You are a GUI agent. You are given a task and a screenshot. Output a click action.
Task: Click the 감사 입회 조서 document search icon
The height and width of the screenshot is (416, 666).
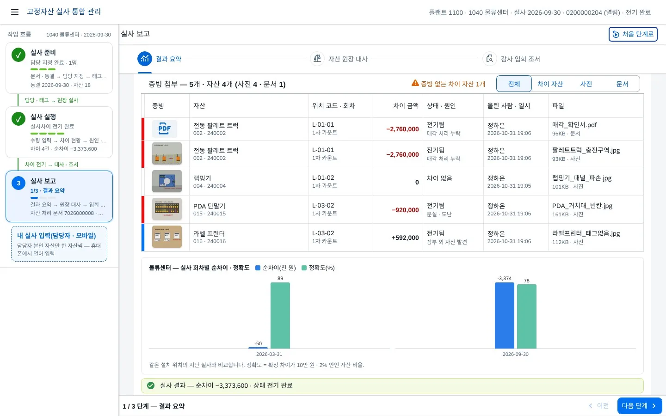tap(490, 59)
